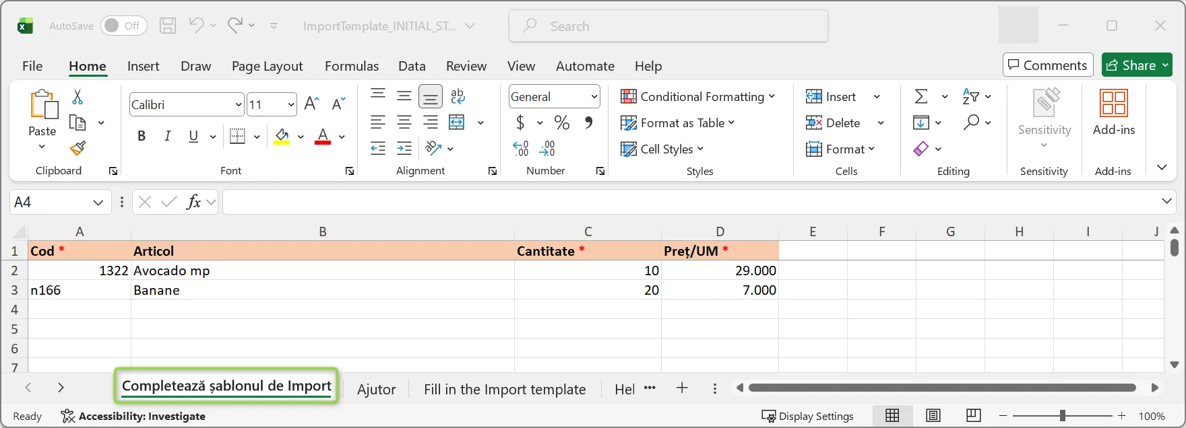This screenshot has height=428, width=1186.
Task: Open the File menu
Action: [32, 66]
